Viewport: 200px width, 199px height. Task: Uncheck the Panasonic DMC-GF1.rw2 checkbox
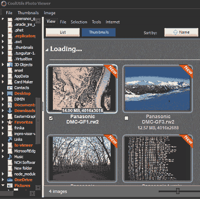pyautogui.click(x=51, y=118)
